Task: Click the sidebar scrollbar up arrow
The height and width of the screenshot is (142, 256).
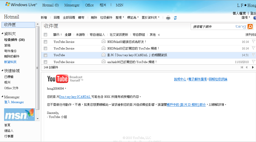Action: [38, 24]
